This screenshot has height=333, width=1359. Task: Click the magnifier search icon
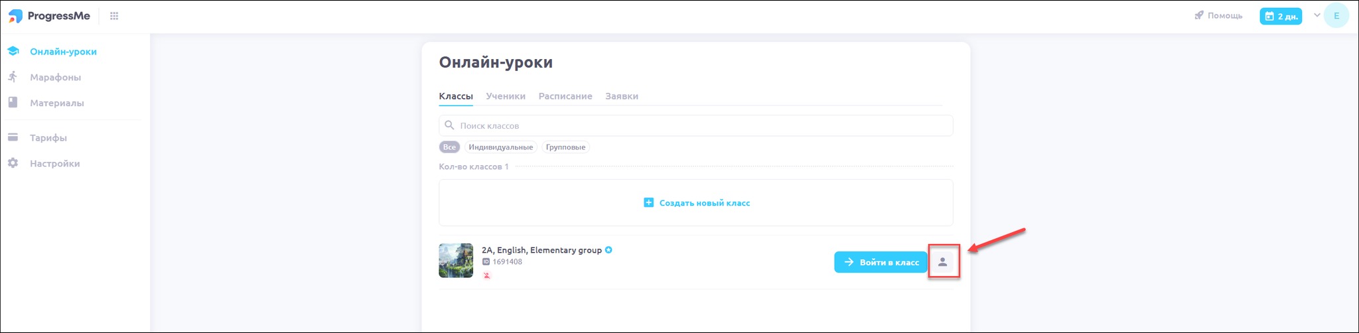click(449, 125)
